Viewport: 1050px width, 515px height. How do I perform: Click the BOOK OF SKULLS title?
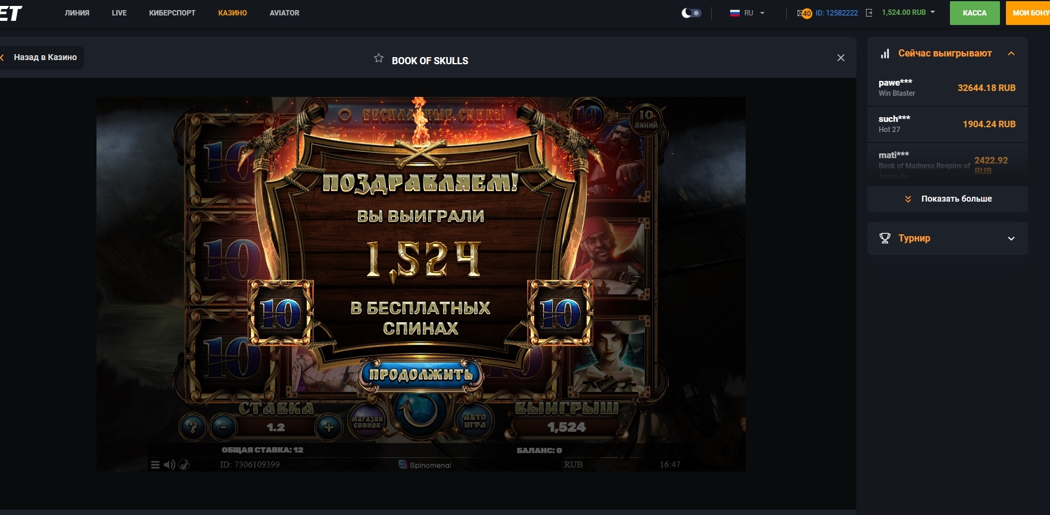click(x=430, y=61)
